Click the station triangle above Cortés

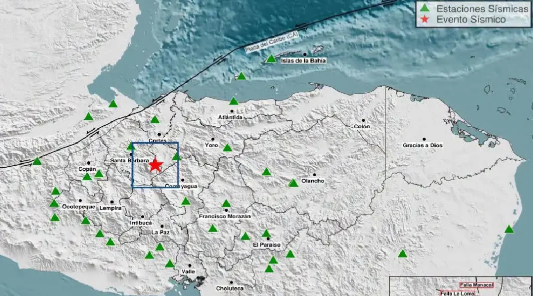(155, 120)
